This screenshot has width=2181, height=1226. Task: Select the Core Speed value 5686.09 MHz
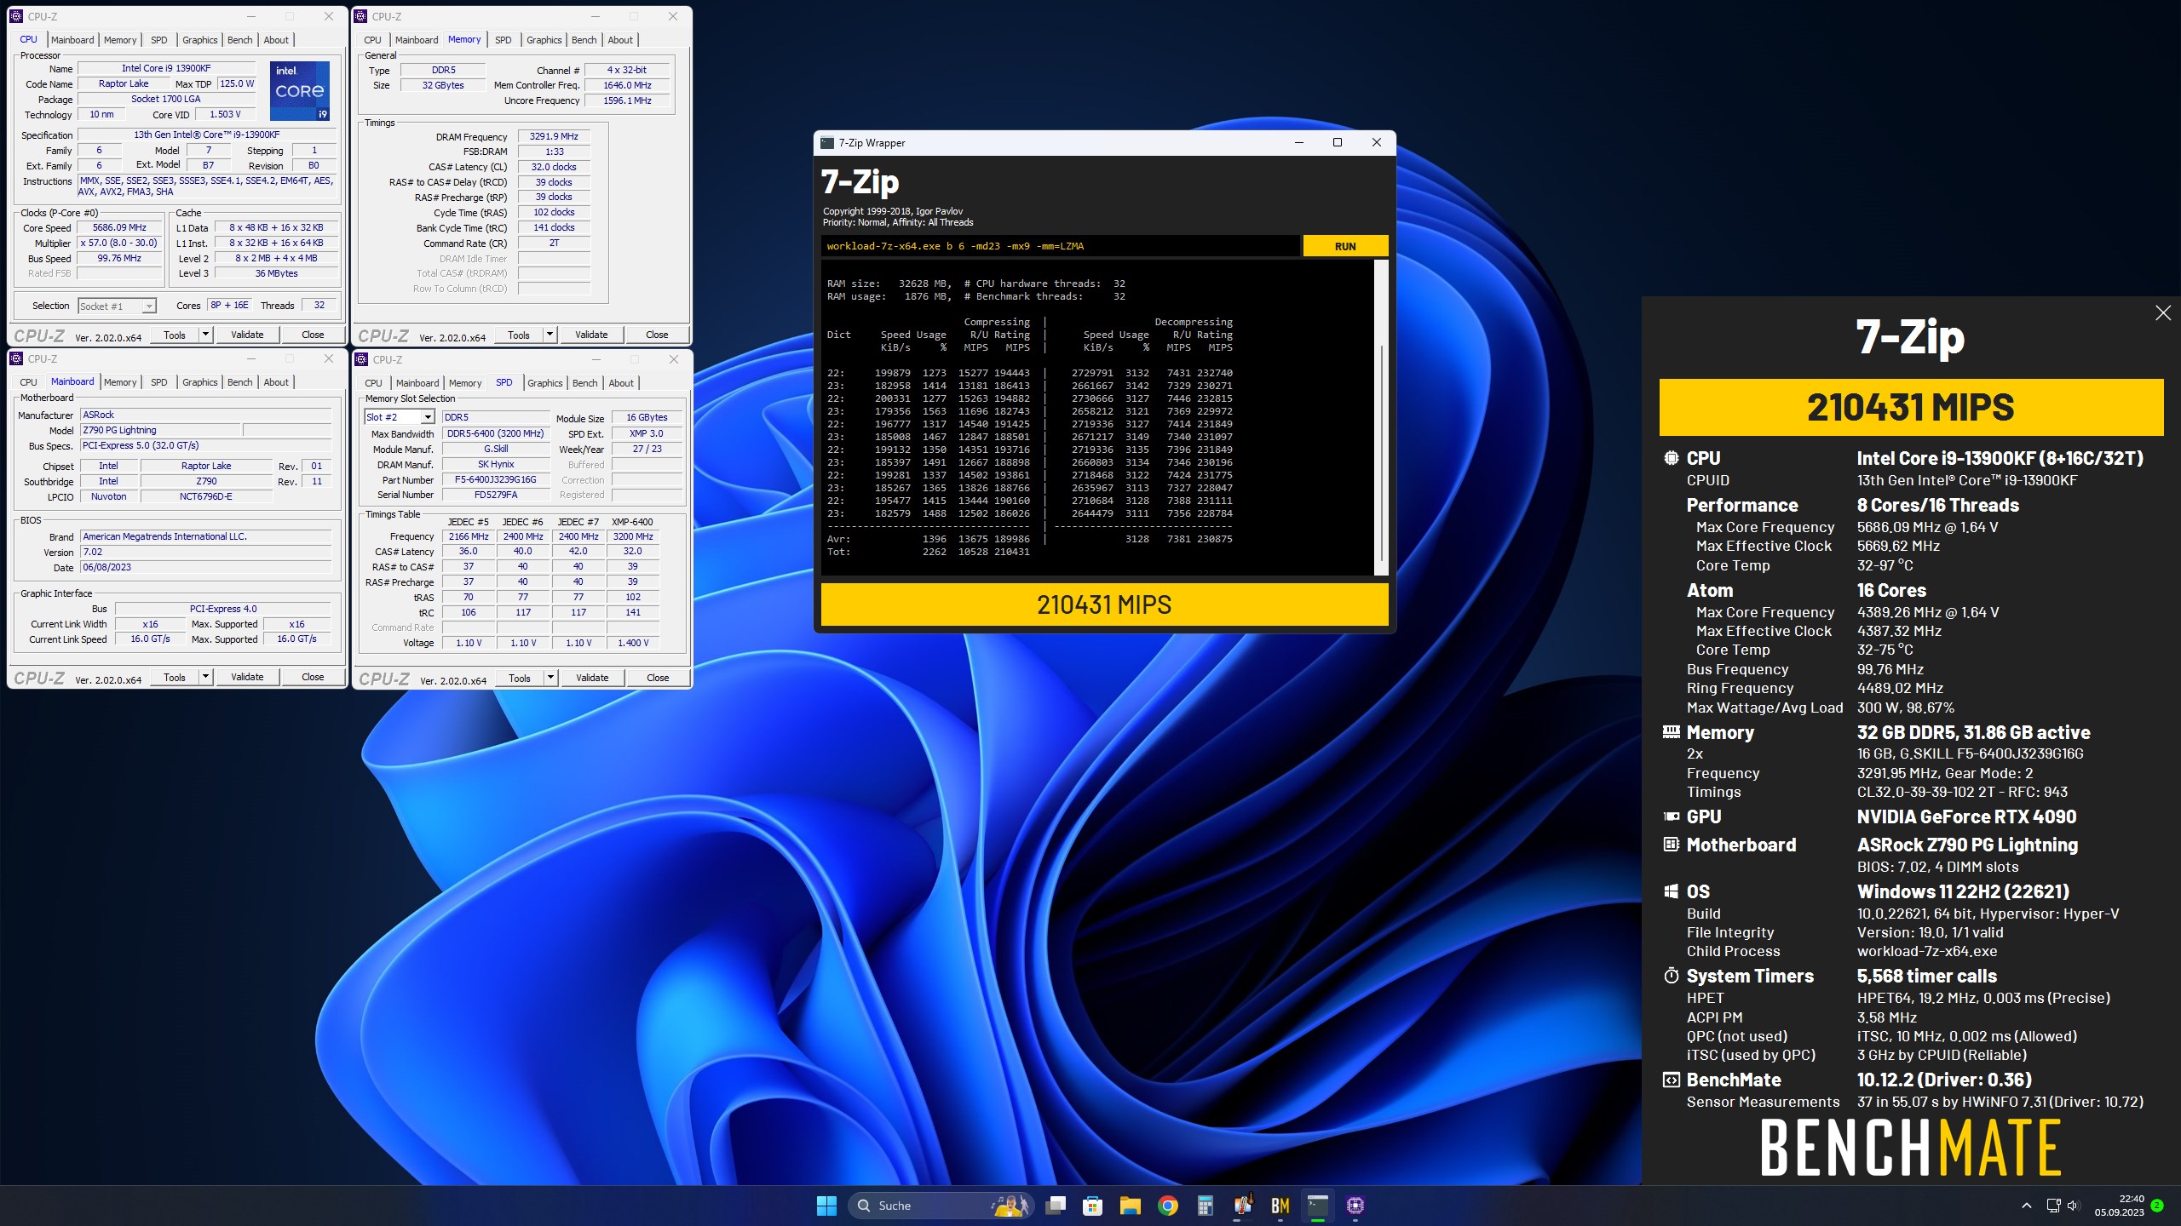point(119,227)
